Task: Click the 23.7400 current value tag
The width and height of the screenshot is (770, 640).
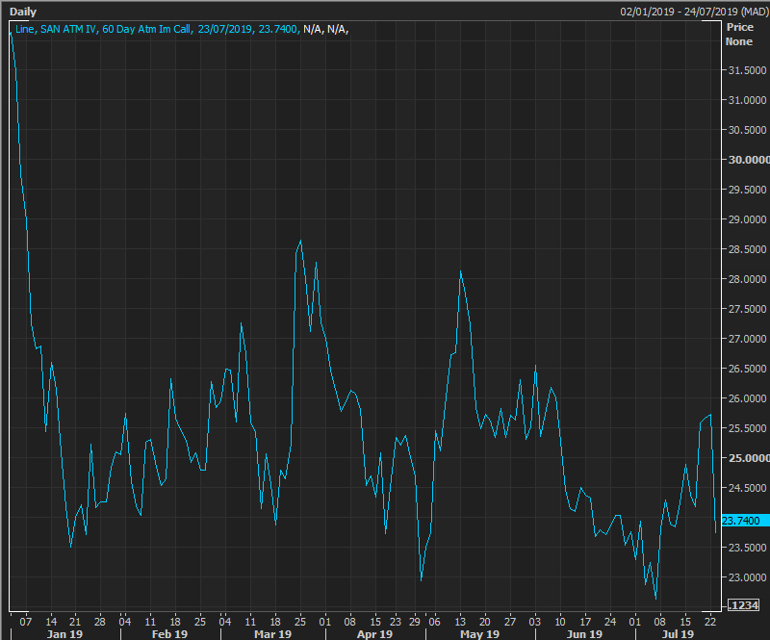Action: [x=741, y=521]
